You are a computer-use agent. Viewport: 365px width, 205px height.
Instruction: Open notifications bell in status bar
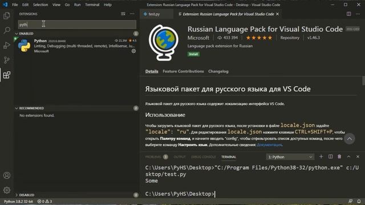coord(359,201)
